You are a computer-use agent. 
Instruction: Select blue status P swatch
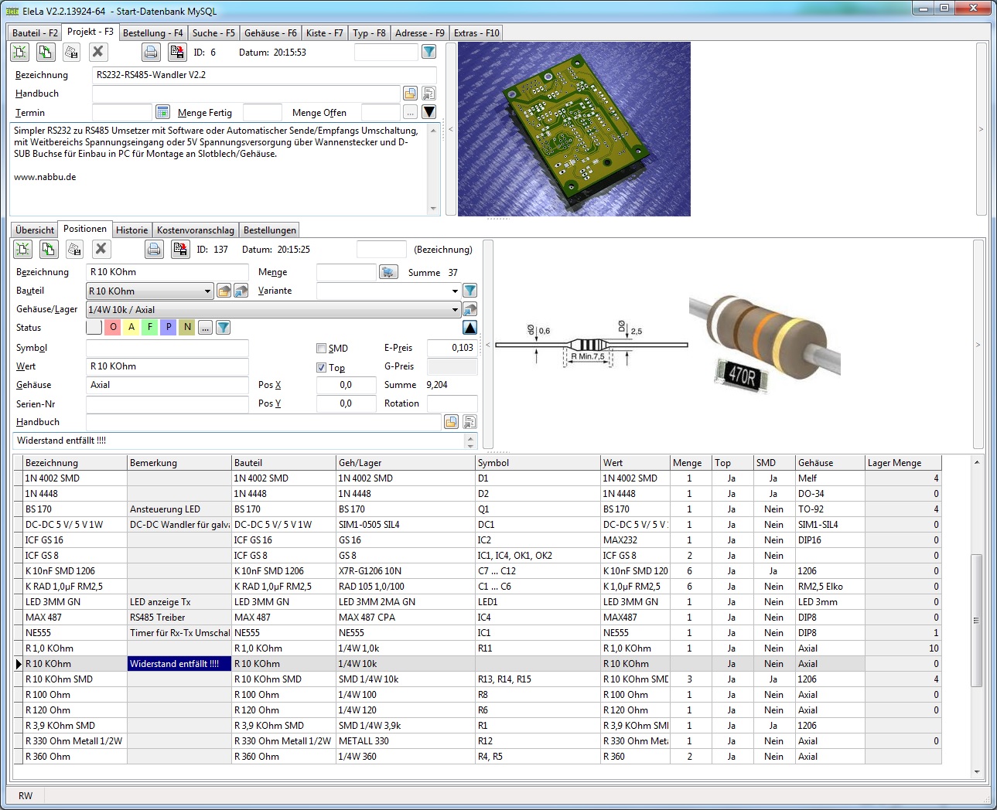(169, 328)
